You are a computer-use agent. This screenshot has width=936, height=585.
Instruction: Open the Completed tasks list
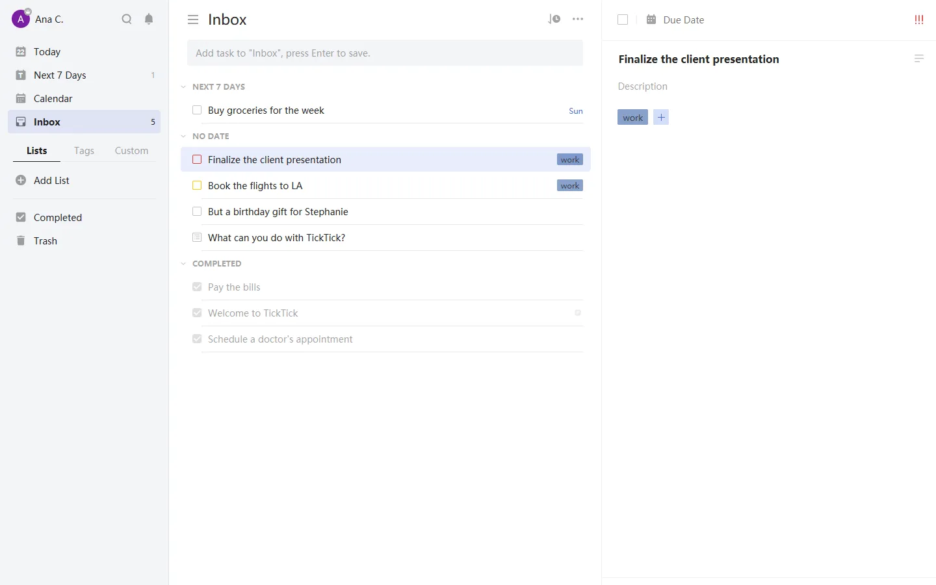click(x=84, y=217)
